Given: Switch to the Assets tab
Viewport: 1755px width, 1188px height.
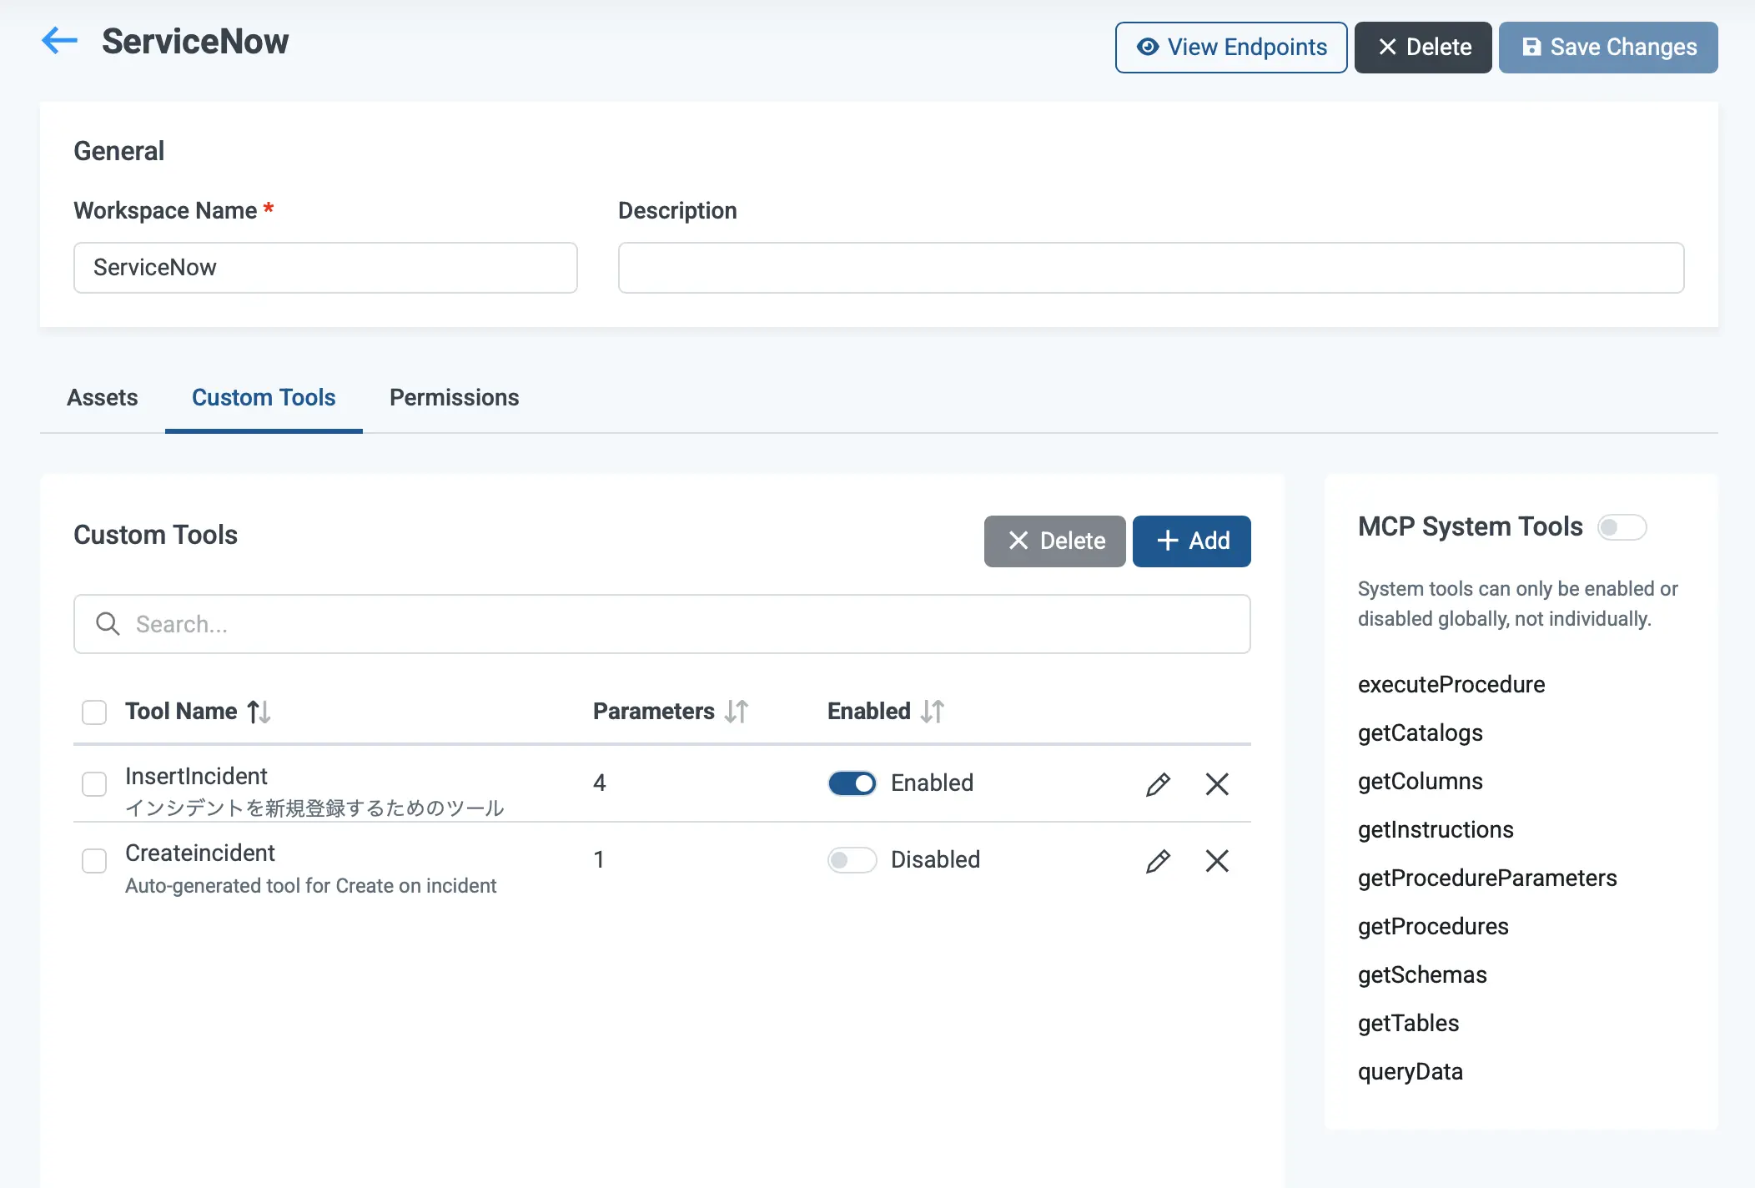Looking at the screenshot, I should click(x=102, y=398).
